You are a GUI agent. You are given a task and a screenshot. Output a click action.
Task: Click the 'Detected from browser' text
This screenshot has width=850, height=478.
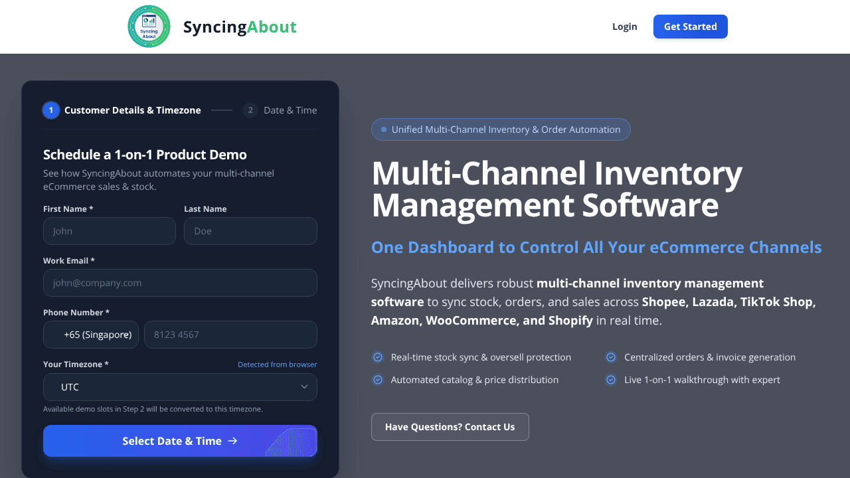tap(278, 364)
